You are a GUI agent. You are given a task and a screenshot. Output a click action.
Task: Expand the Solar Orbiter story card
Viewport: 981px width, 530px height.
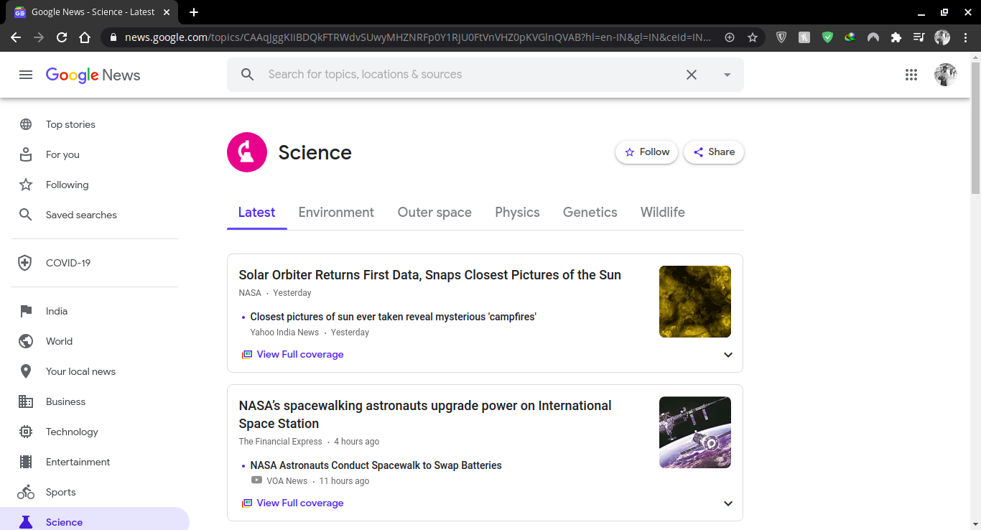(x=728, y=355)
